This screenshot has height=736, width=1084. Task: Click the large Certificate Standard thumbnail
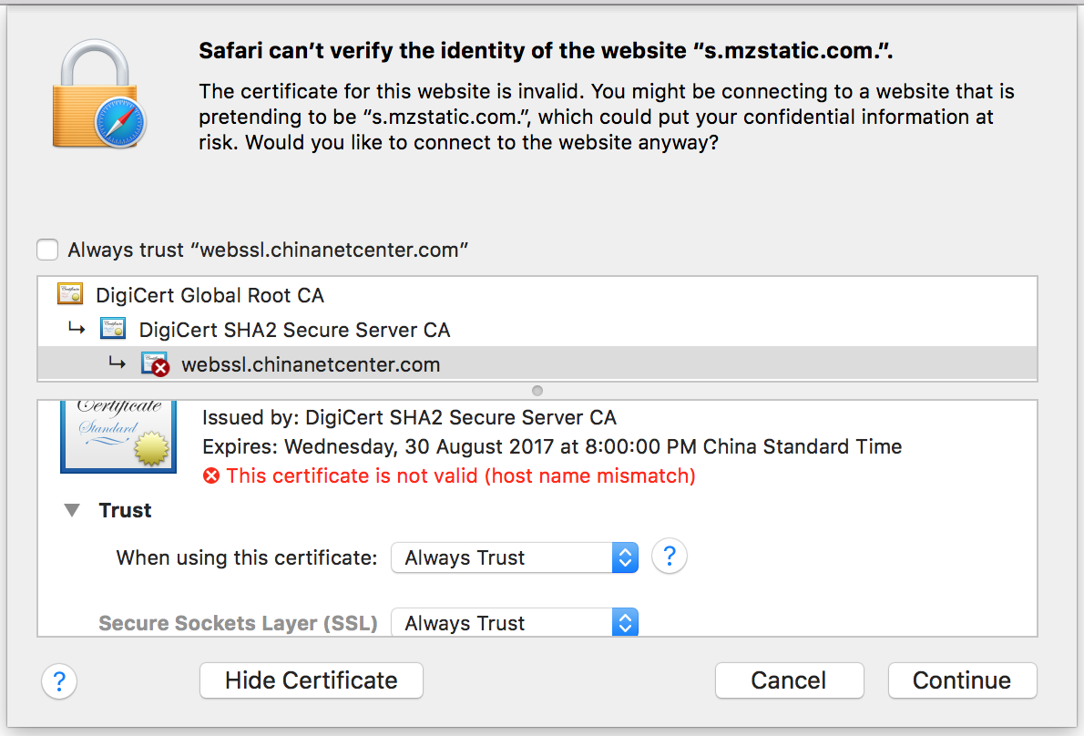(118, 435)
